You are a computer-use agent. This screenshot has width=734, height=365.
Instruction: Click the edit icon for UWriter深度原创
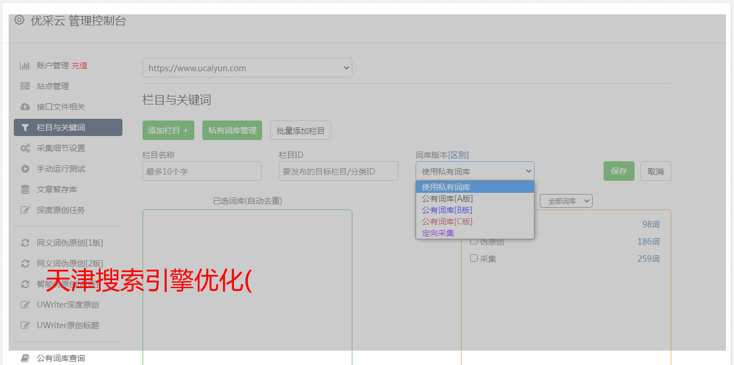tap(25, 305)
